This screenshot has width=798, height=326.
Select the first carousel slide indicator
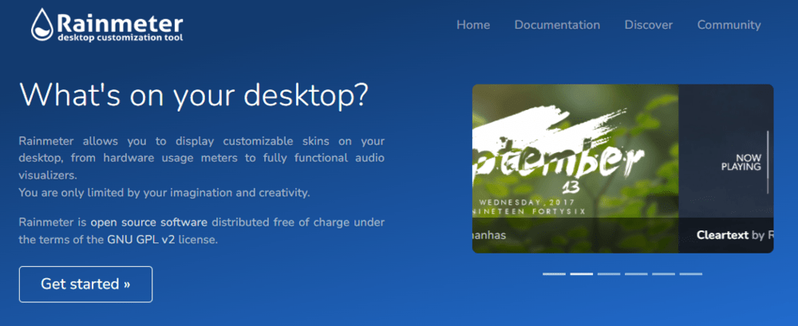click(554, 273)
